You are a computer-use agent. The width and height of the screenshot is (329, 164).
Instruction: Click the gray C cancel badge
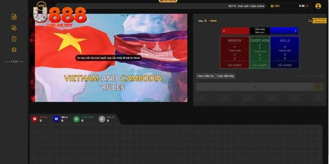point(102,119)
